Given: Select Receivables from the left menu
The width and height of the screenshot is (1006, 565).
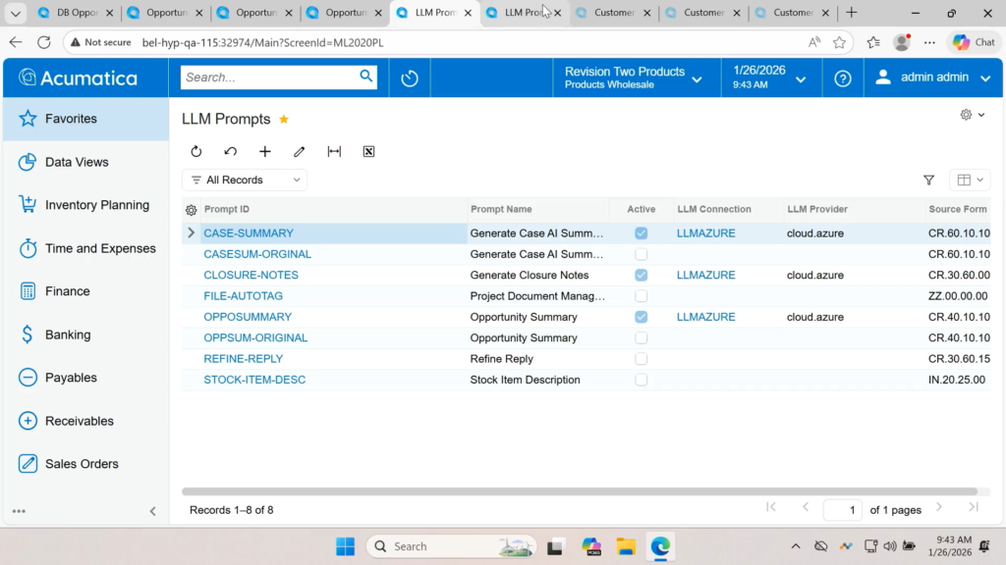Looking at the screenshot, I should [x=79, y=421].
